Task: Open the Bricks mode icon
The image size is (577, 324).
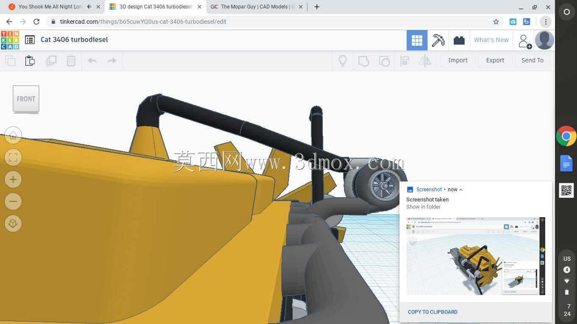Action: tap(459, 40)
